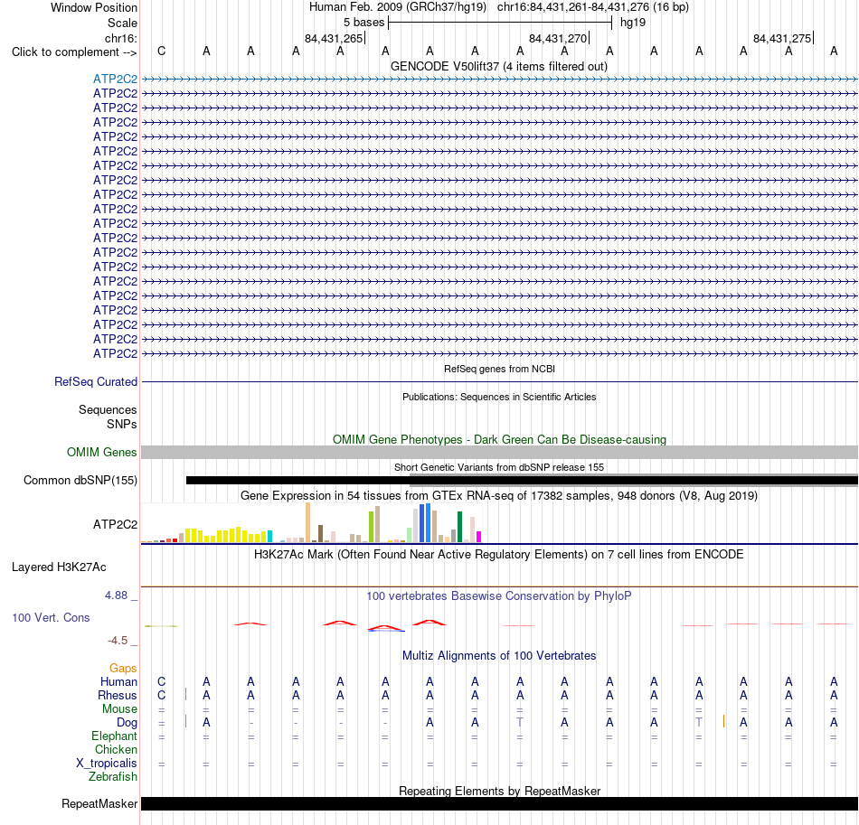Select the gray OMIM Genes item bar

point(499,452)
